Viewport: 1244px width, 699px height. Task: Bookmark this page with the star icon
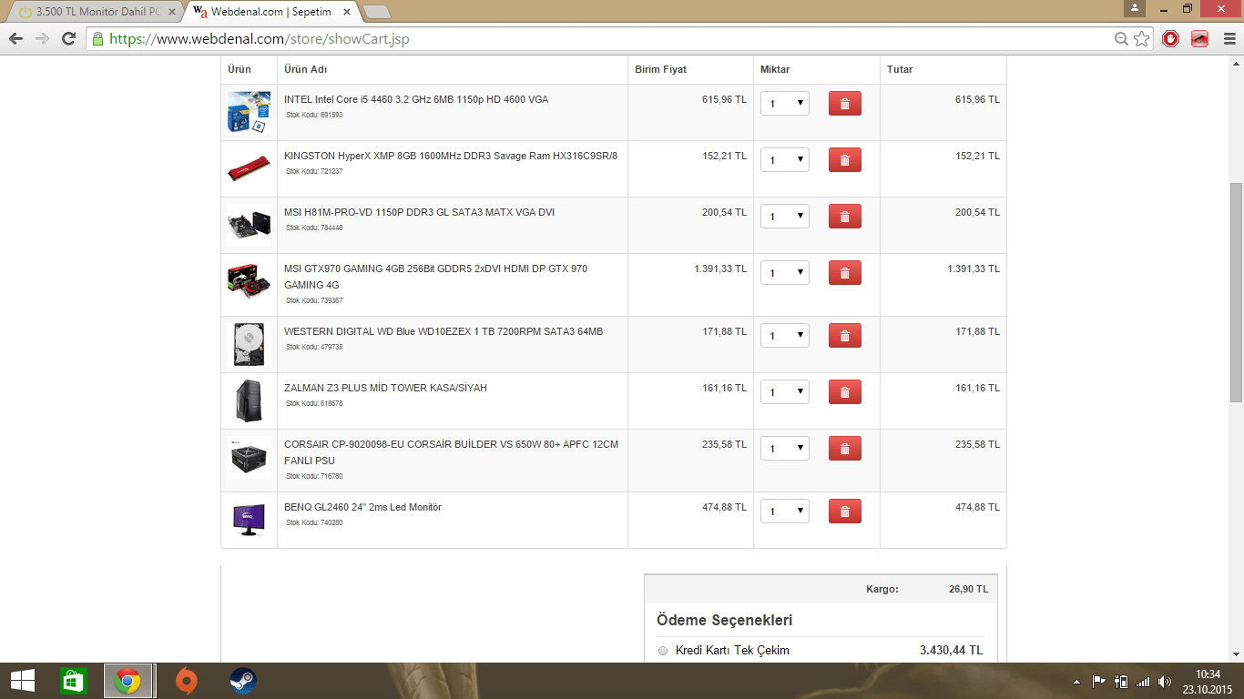click(x=1142, y=39)
